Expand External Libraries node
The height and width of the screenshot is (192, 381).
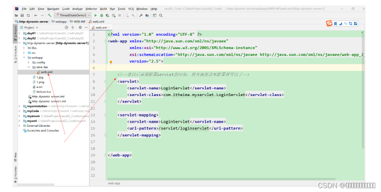(20, 126)
